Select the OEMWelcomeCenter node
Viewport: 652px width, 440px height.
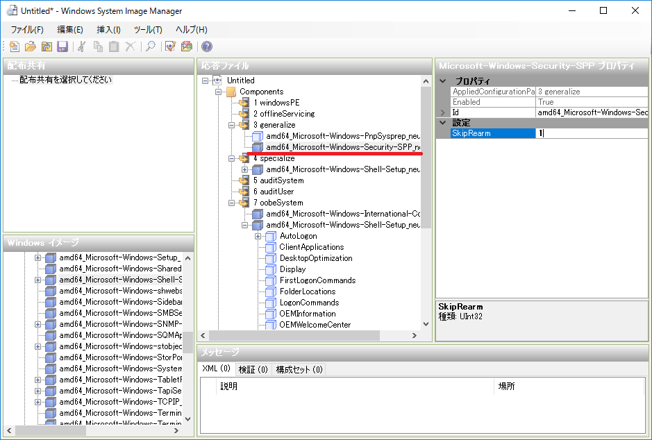pyautogui.click(x=315, y=325)
